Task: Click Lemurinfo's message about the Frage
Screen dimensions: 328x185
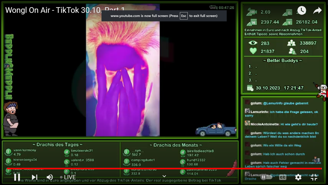Action: coord(281,114)
